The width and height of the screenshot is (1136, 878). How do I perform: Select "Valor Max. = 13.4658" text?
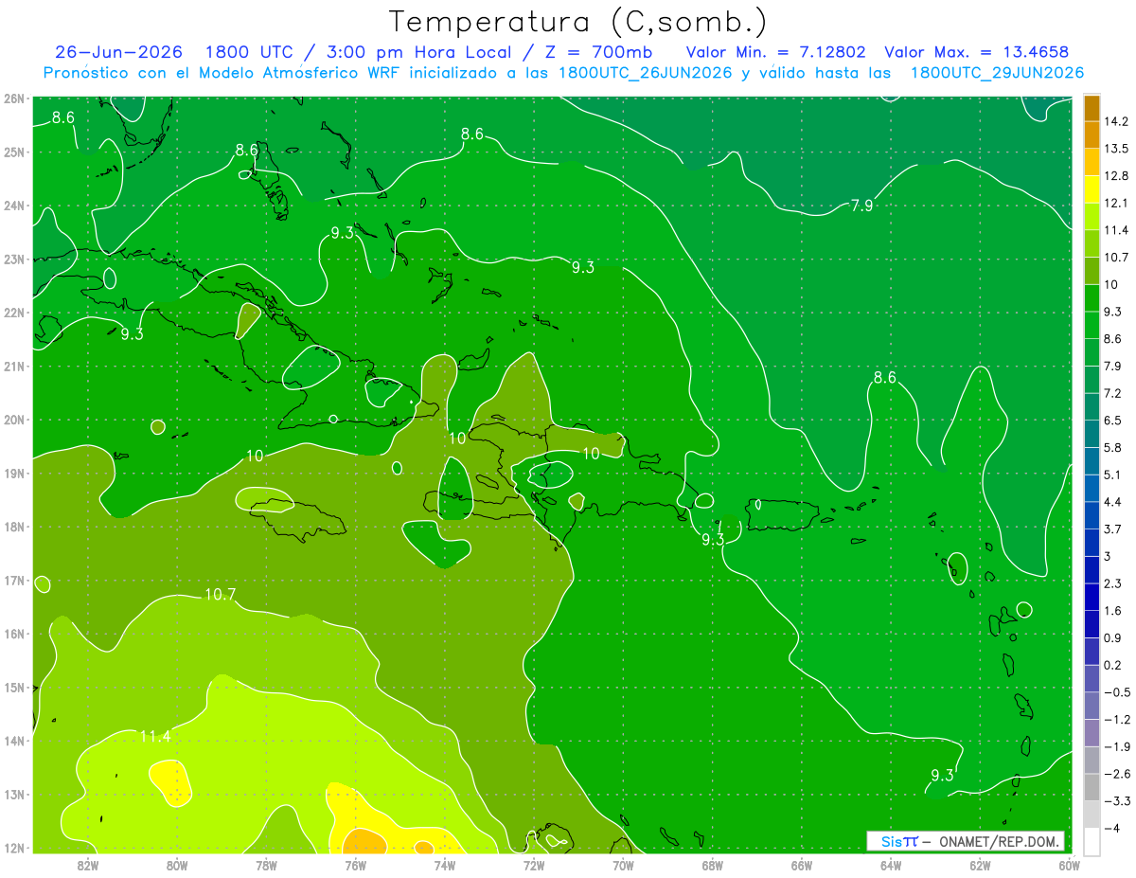point(977,52)
